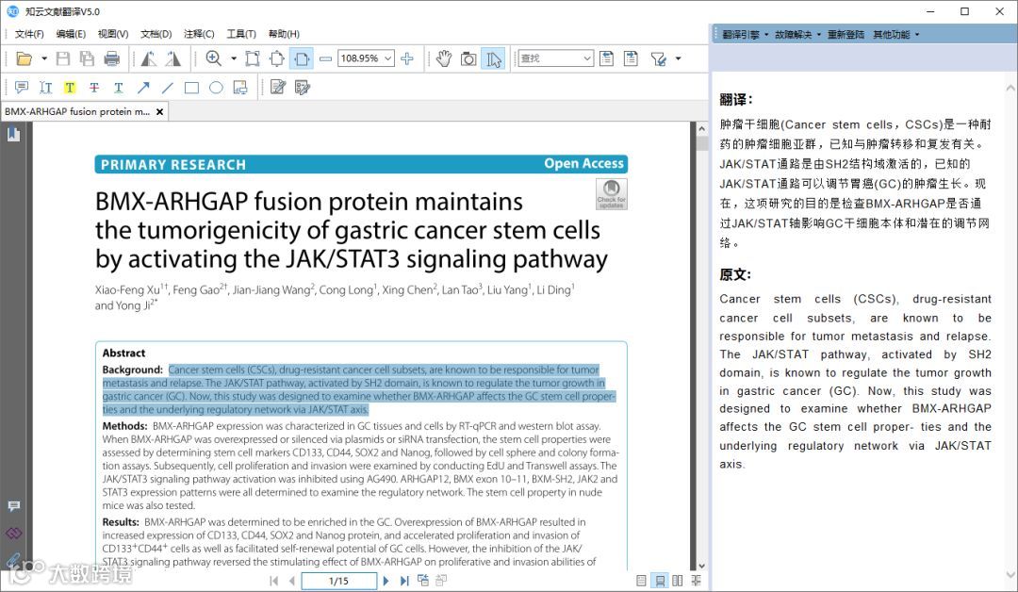1018x592 pixels.
Task: Click the 重新登陆 button
Action: (x=846, y=34)
